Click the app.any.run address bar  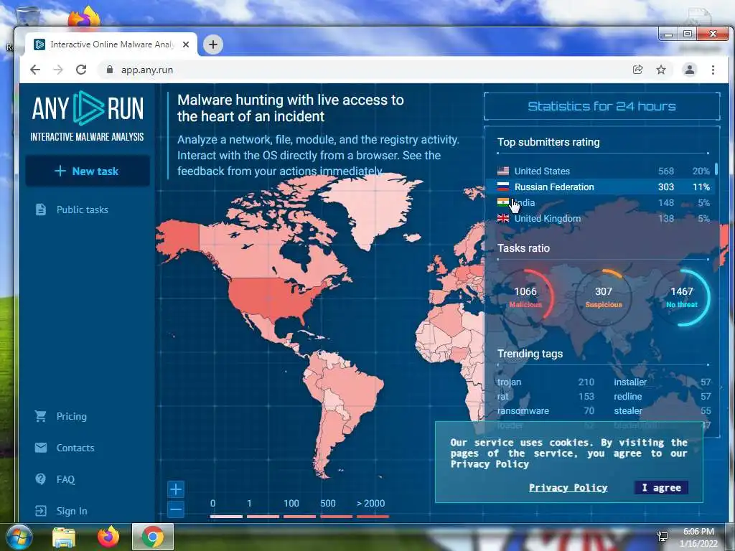(362, 70)
